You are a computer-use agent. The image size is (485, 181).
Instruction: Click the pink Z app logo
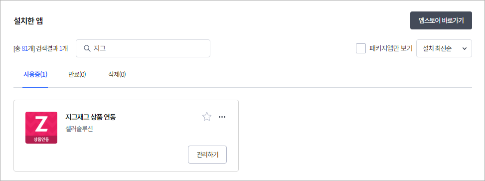(41, 128)
